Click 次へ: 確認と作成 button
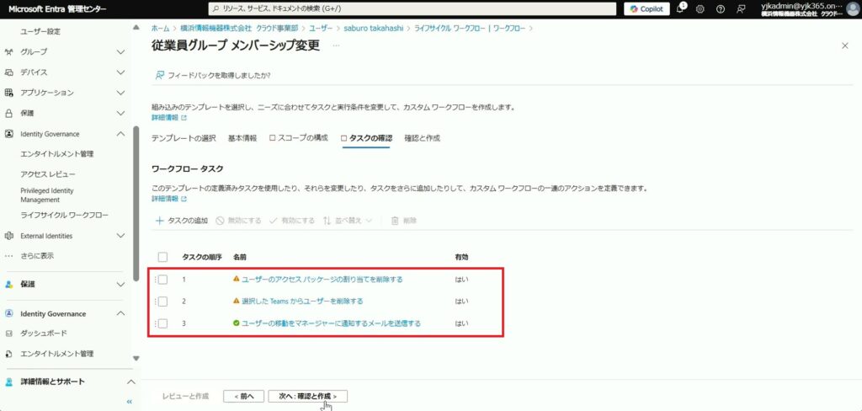This screenshot has width=862, height=411. pos(308,396)
